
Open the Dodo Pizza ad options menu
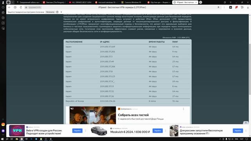coord(183,109)
